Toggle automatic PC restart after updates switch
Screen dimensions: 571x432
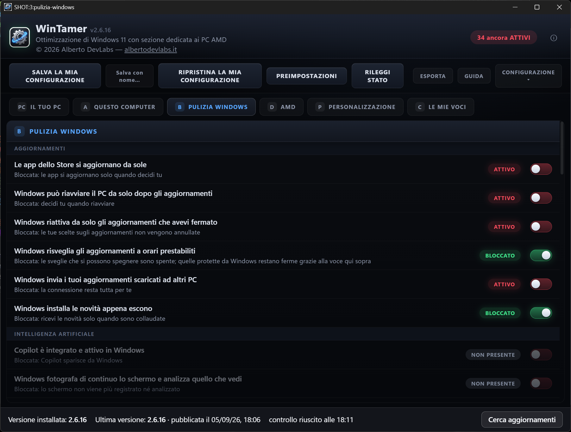coord(541,198)
